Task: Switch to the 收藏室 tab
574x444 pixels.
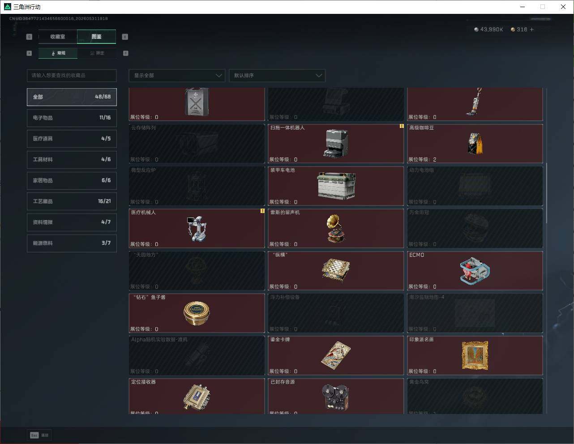Action: tap(58, 37)
